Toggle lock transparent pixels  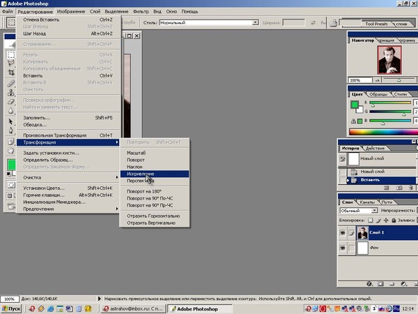(x=371, y=220)
